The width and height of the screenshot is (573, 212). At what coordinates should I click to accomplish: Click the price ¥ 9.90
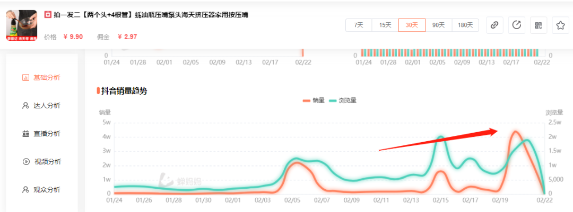click(x=73, y=37)
